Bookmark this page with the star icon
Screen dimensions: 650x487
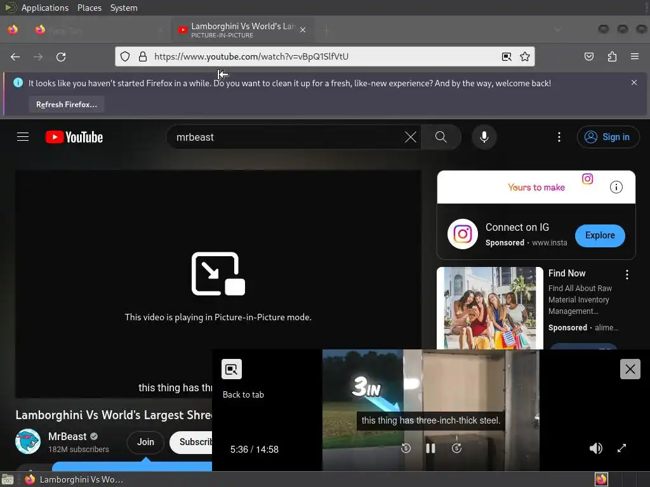[x=525, y=56]
